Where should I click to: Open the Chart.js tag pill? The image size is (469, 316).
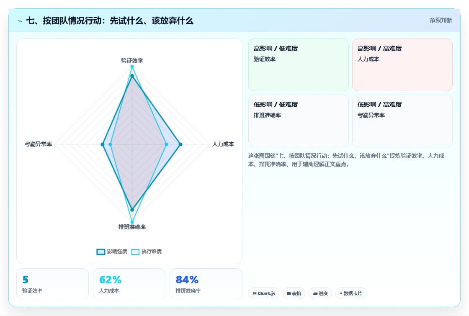pos(264,293)
